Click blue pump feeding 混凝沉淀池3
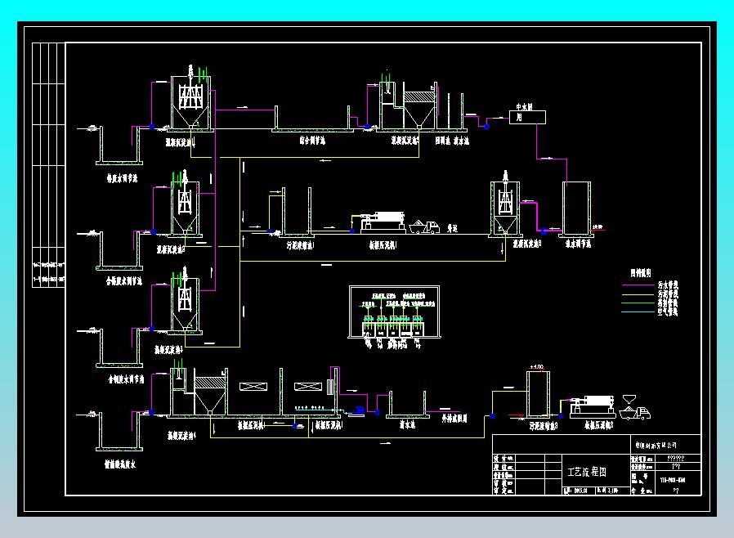The width and height of the screenshot is (734, 538). (x=152, y=329)
